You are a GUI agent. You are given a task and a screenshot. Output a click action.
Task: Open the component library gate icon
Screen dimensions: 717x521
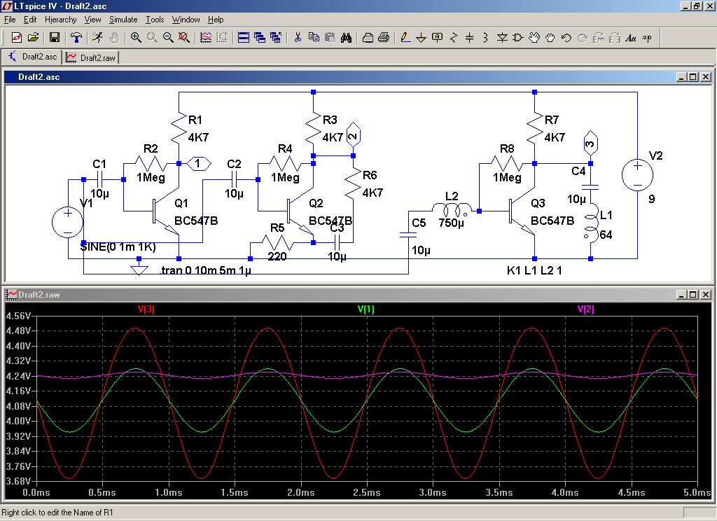pyautogui.click(x=518, y=38)
